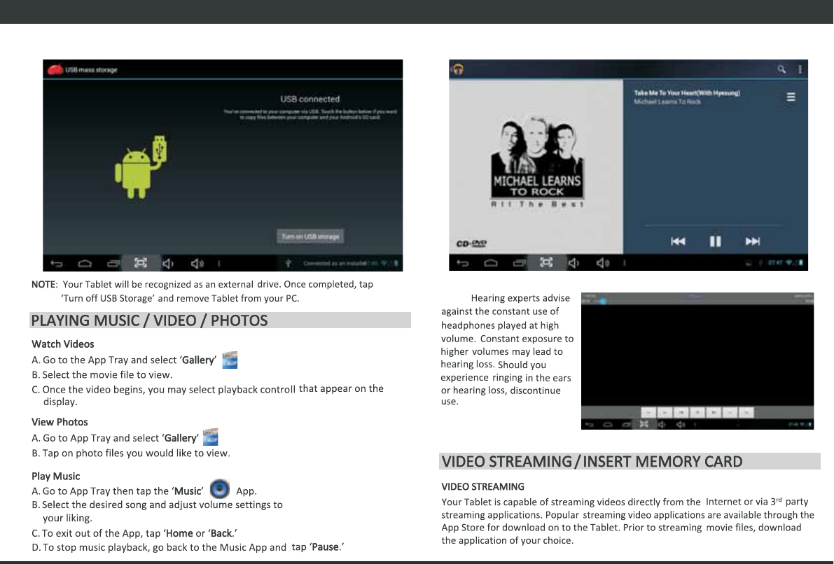This screenshot has height=564, width=834.
Task: Tap the song title Take Me To Your Heart
Action: [687, 93]
